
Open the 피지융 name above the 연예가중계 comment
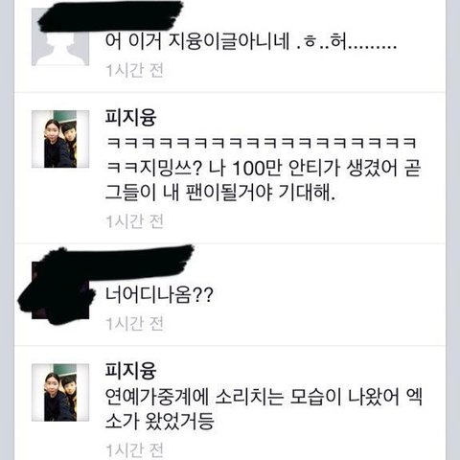[130, 371]
